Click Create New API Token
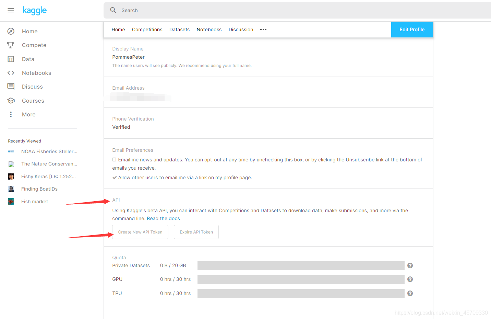491x319 pixels. [140, 232]
